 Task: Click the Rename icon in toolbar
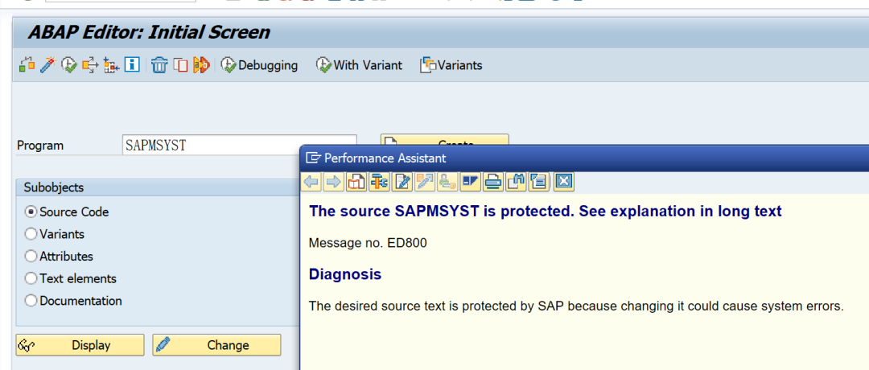click(x=201, y=65)
